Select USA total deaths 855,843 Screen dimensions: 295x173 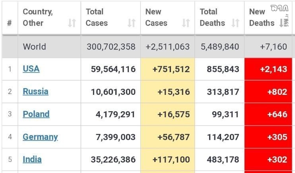click(223, 69)
